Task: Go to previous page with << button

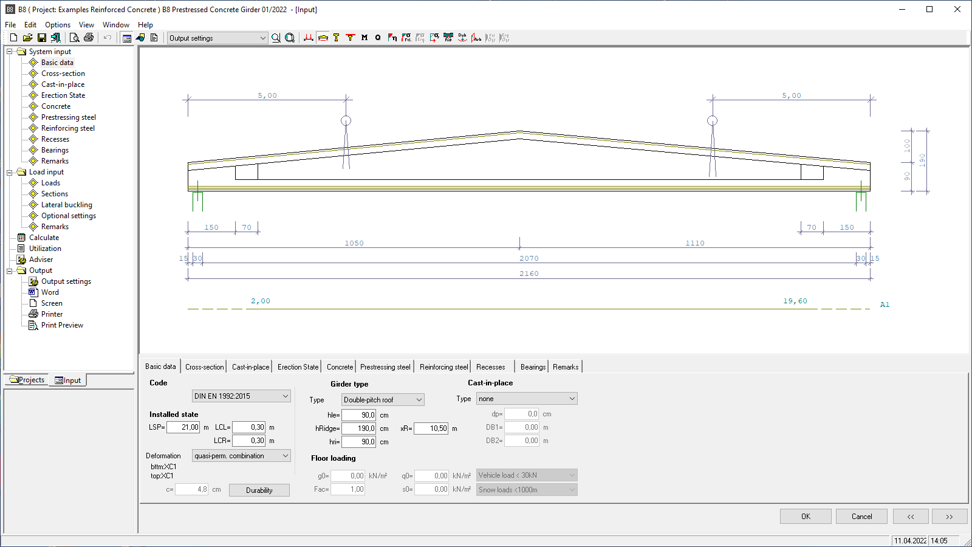Action: pos(911,517)
